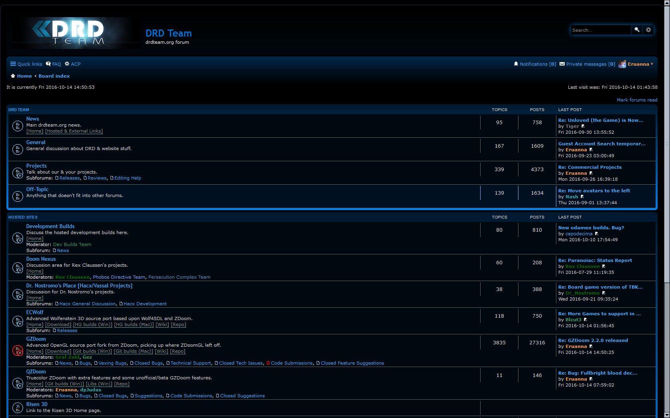Open Phobos Directive Team moderator group
Viewport: 670px width, 418px height.
coord(119,277)
